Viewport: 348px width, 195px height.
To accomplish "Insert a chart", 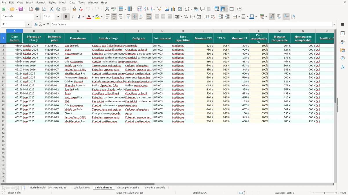I will pos(173,9).
